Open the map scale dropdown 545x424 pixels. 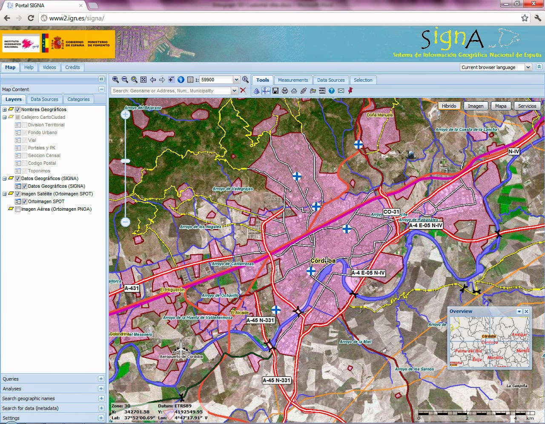coord(236,80)
